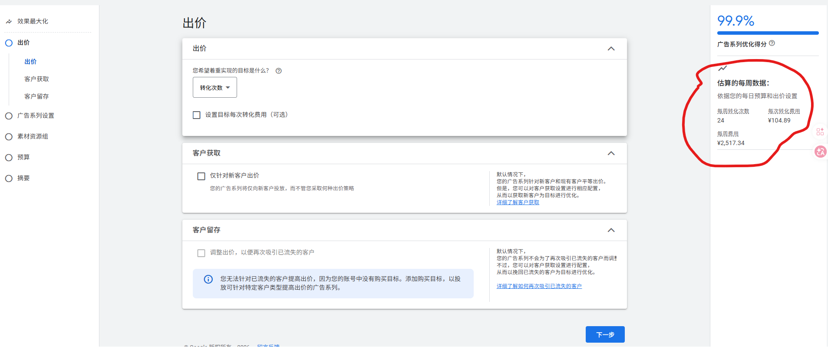This screenshot has height=347, width=828.
Task: Click the 每周费用 value ¥2,517.34
Action: click(731, 143)
